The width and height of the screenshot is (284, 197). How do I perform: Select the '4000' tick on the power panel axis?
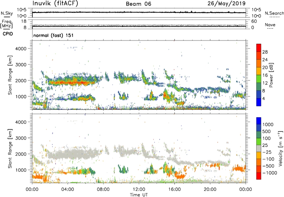21,49
